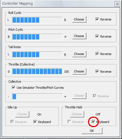Click the Tail Rotor level bar
The height and width of the screenshot is (139, 122).
pyautogui.click(x=37, y=54)
